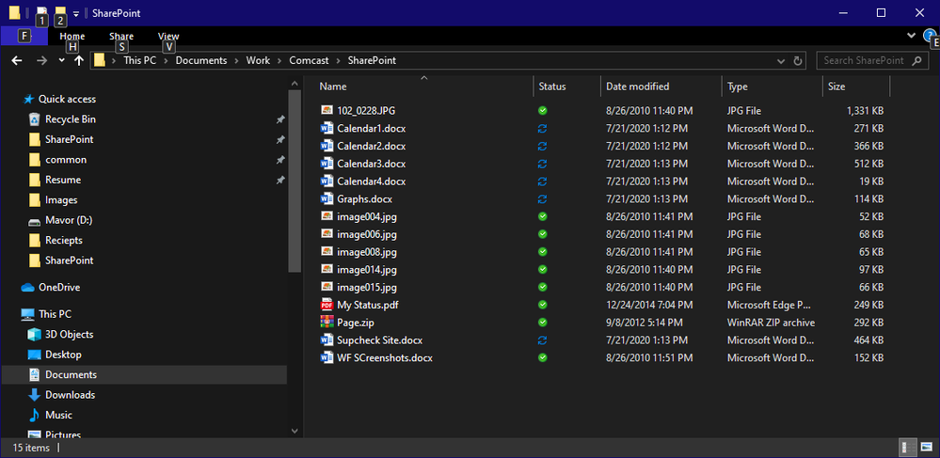Unpin Recycle Bin using its pin icon

[x=280, y=119]
